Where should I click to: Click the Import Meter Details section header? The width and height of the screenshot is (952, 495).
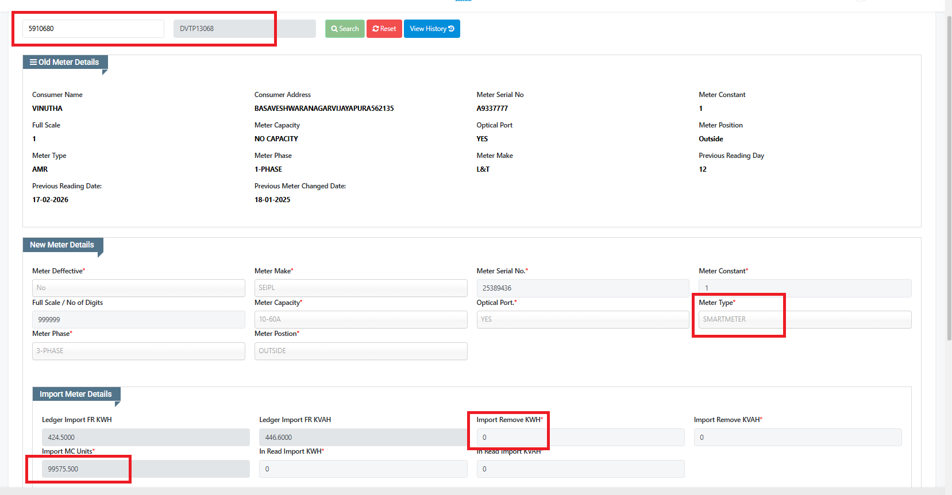(76, 394)
